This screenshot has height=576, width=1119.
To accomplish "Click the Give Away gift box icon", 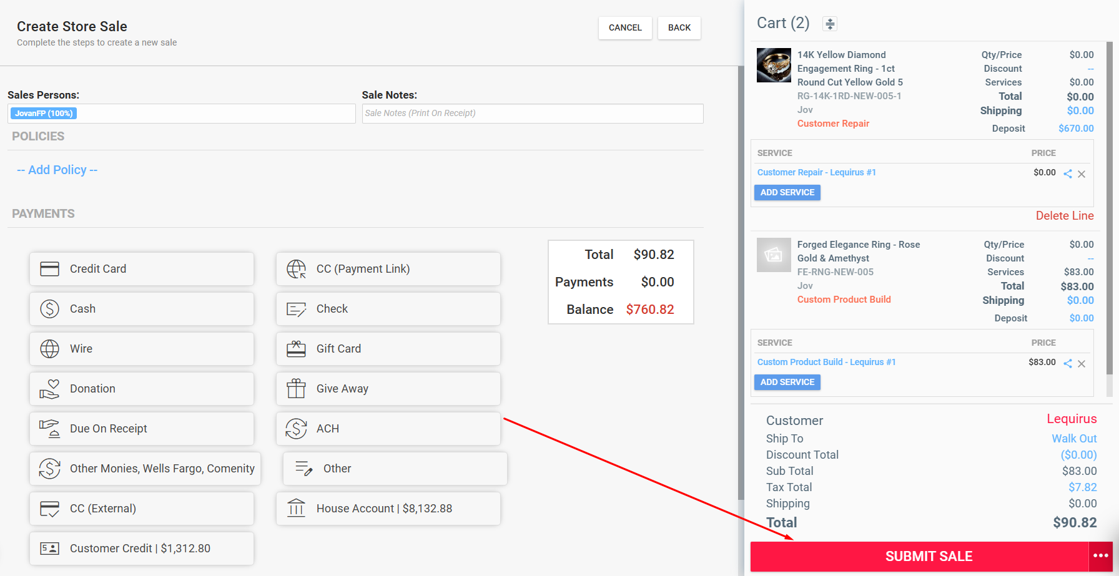I will click(x=296, y=389).
